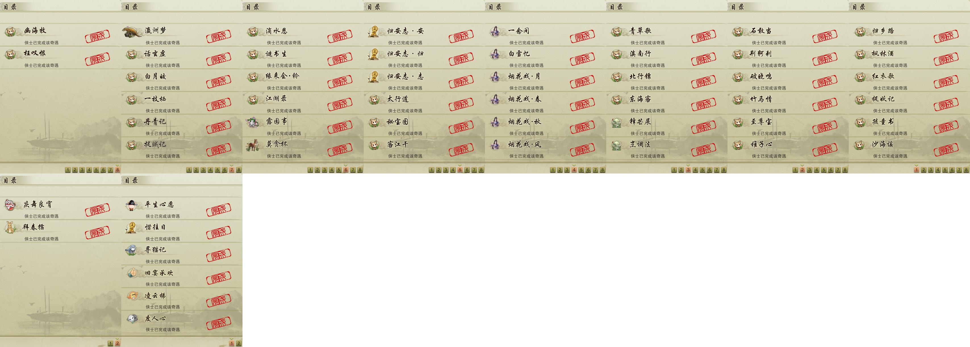
Task: Click the horse icon next to 莫贪杯
Action: point(253,145)
